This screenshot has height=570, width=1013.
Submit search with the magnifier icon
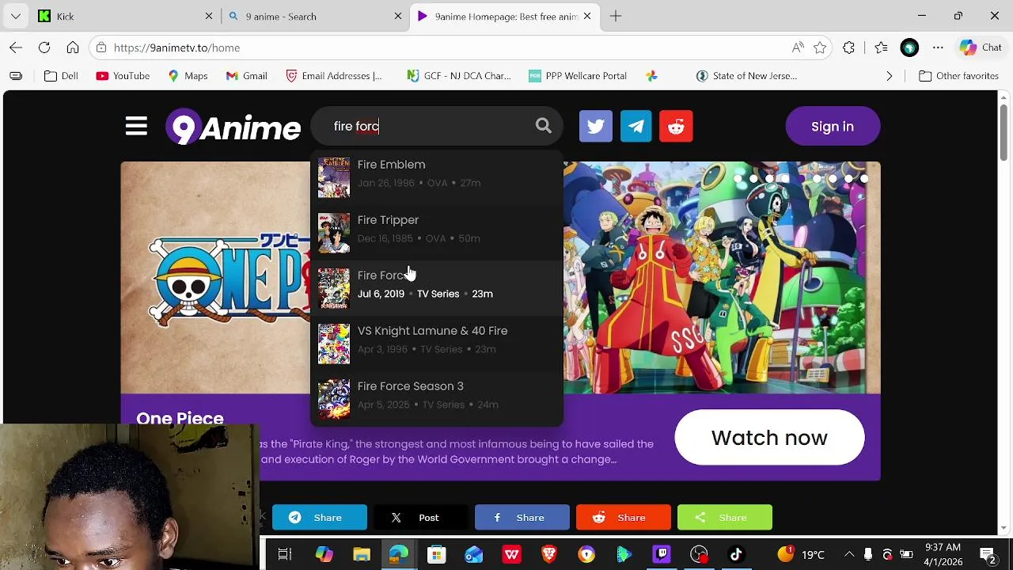pyautogui.click(x=543, y=126)
